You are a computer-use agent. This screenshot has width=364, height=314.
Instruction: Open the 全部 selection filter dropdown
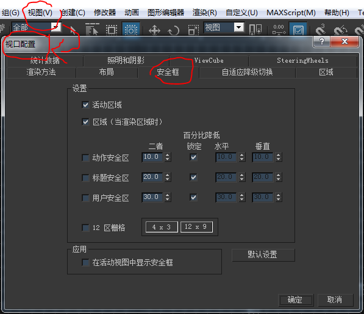56,27
